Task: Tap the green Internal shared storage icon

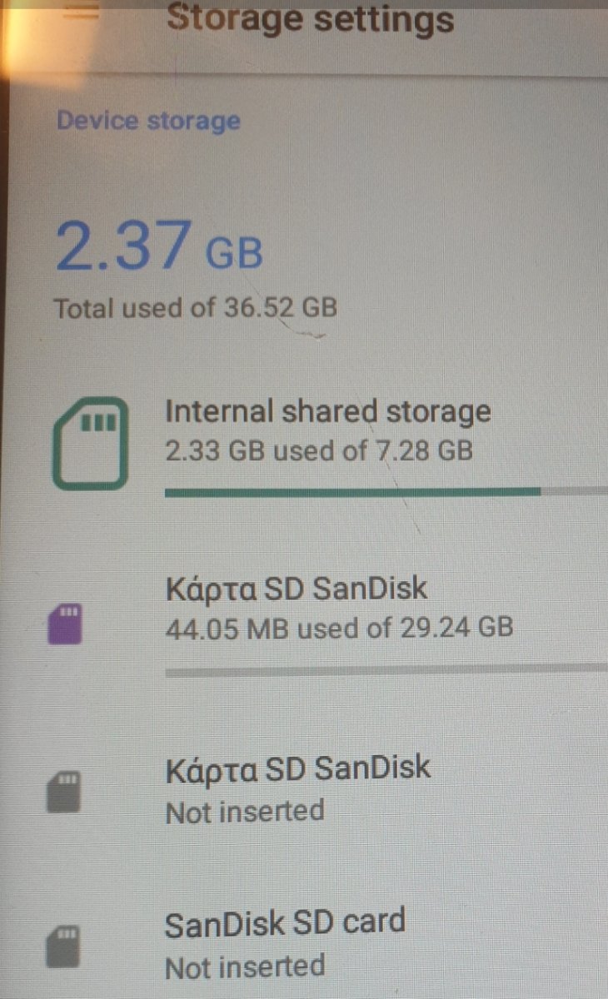Action: [x=90, y=444]
